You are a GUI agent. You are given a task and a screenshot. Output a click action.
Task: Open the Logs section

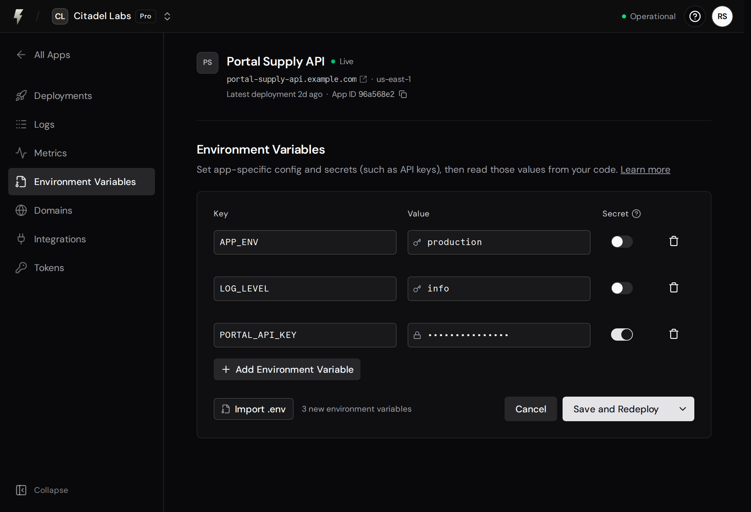(82, 124)
